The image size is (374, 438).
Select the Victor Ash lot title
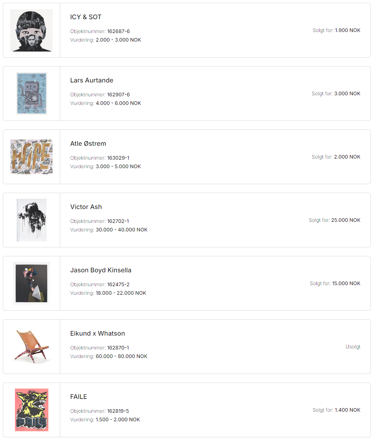pyautogui.click(x=86, y=207)
